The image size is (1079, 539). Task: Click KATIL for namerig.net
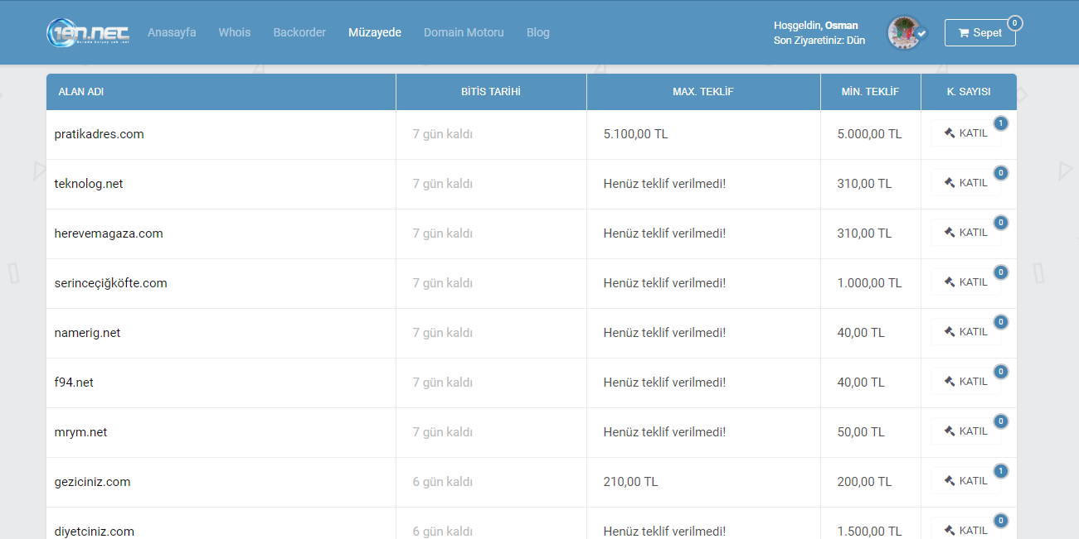966,332
